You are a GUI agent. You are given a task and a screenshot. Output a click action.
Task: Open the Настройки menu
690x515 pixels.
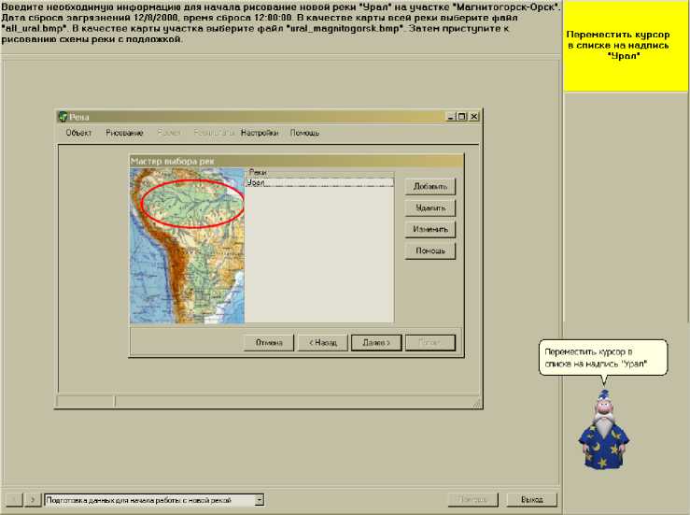click(x=260, y=133)
